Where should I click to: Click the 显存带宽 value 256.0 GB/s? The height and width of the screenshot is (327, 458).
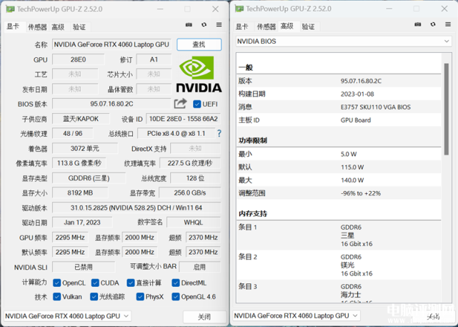pyautogui.click(x=190, y=193)
